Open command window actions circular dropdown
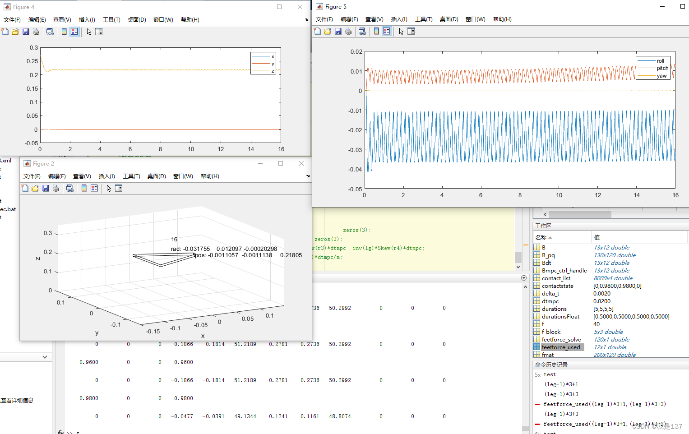This screenshot has width=689, height=434. [524, 278]
